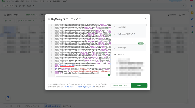Switch to the ピボット テーブル 1 sheet tab
Image resolution: width=195 pixels, height=108 pixels.
point(34,106)
